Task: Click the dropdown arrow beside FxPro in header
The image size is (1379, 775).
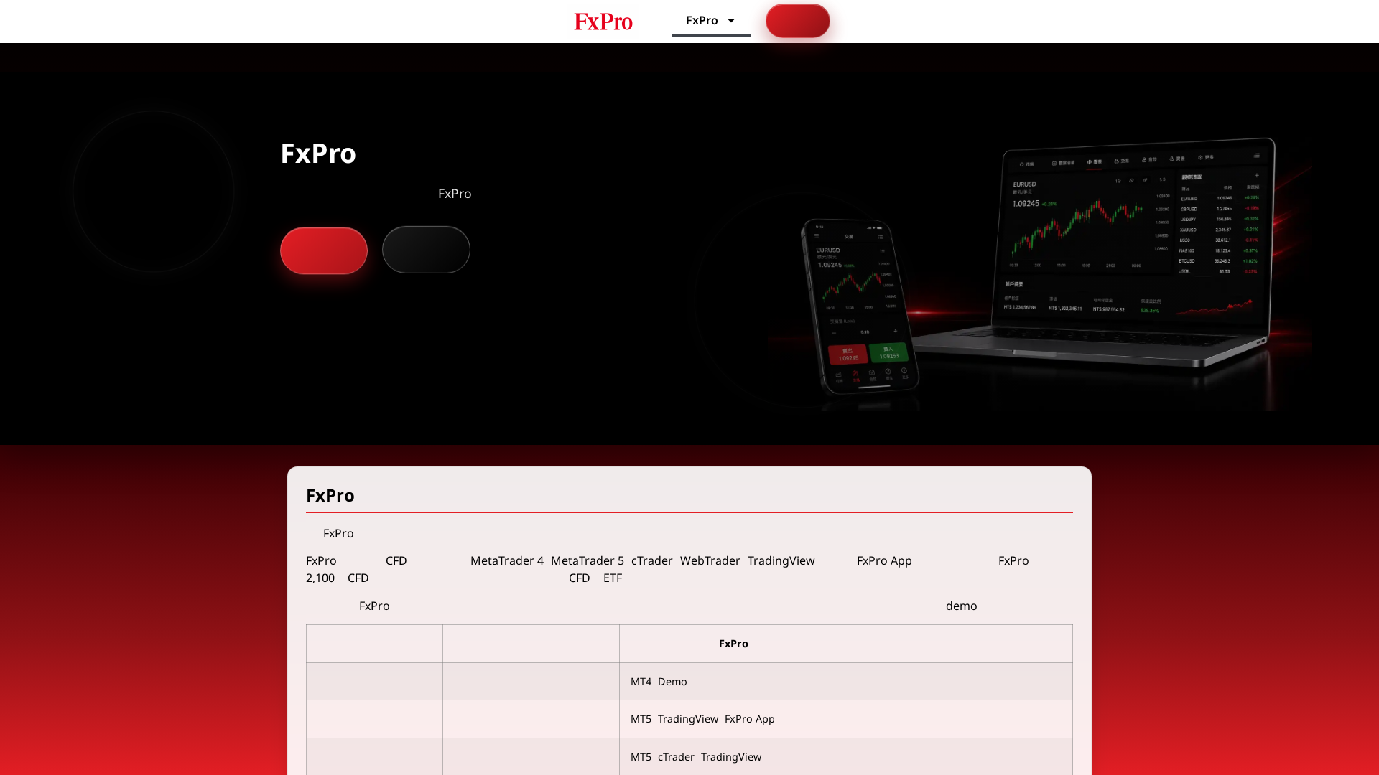Action: pyautogui.click(x=731, y=20)
